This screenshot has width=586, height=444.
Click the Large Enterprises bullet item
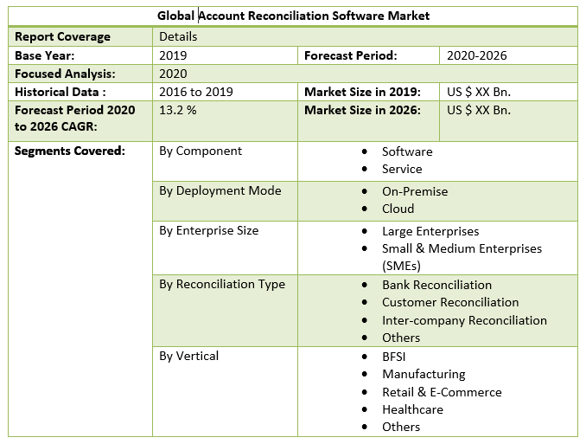pos(430,231)
